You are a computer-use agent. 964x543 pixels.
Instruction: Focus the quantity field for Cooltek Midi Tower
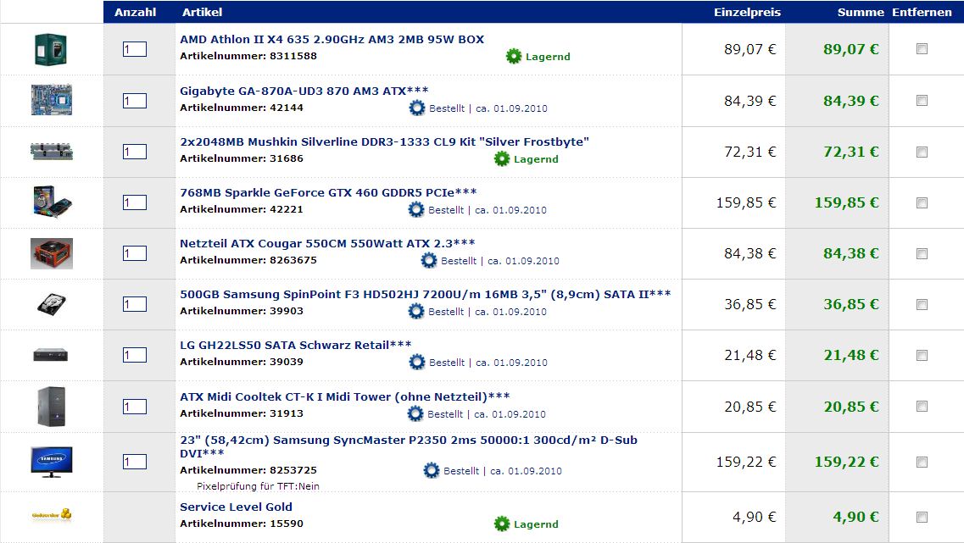135,407
